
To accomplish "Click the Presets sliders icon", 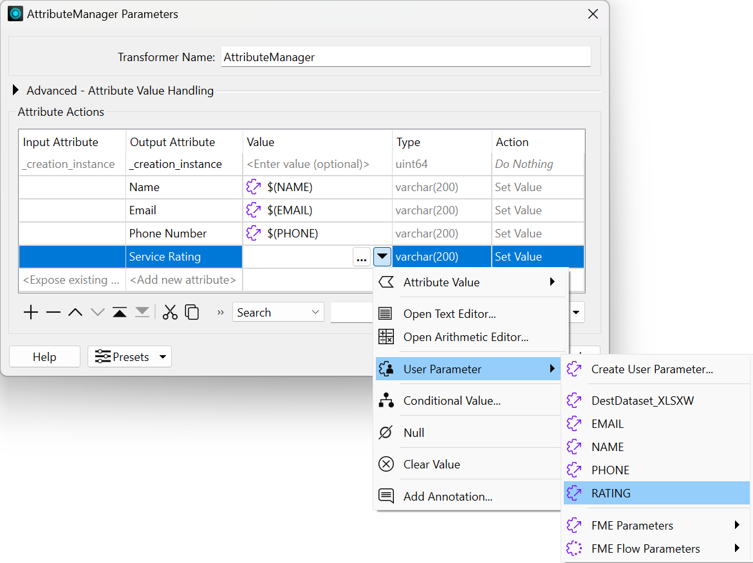I will 103,356.
